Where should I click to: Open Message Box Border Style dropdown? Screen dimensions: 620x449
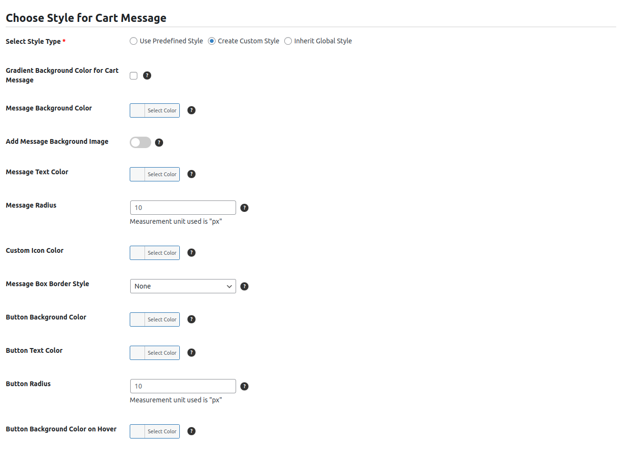pos(183,287)
